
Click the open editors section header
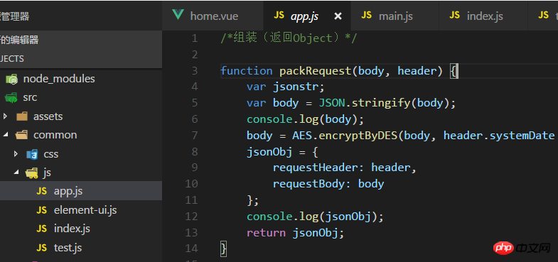click(x=81, y=40)
